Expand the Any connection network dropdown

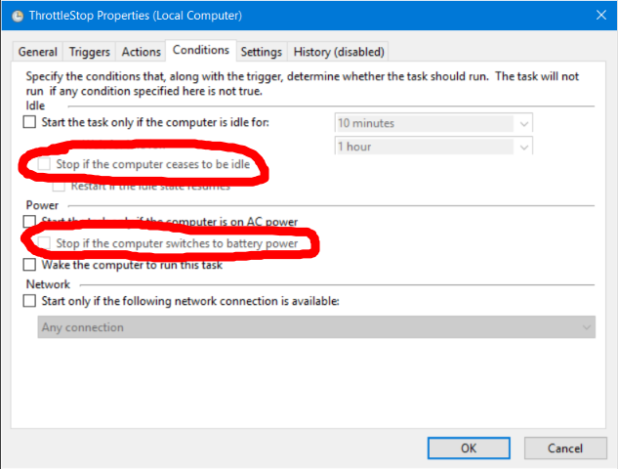click(x=586, y=327)
